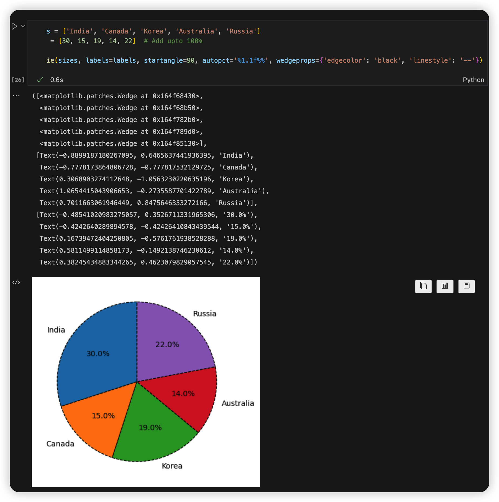Image resolution: width=499 pixels, height=502 pixels.
Task: Click the '# Add upto 100%' comment
Action: click(173, 41)
